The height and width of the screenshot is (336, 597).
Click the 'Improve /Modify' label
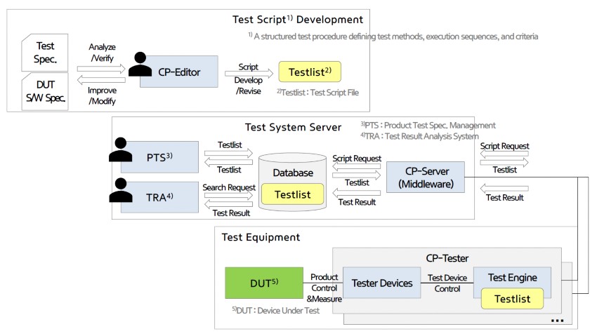(x=102, y=95)
